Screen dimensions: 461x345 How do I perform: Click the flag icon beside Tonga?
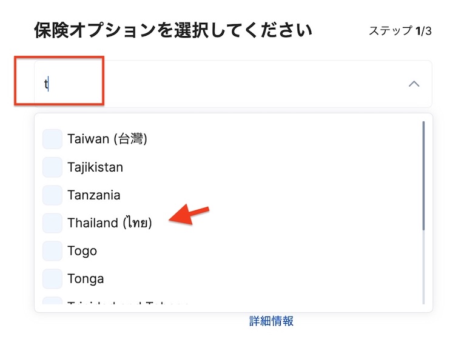[x=52, y=278]
